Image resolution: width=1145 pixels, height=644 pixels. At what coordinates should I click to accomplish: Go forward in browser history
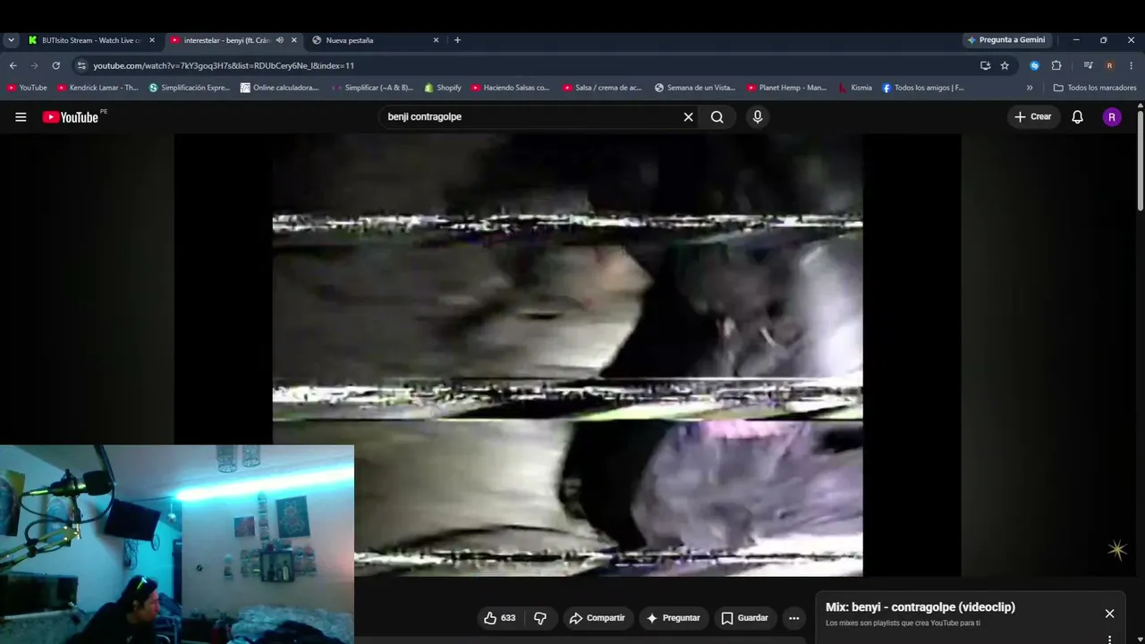[34, 65]
